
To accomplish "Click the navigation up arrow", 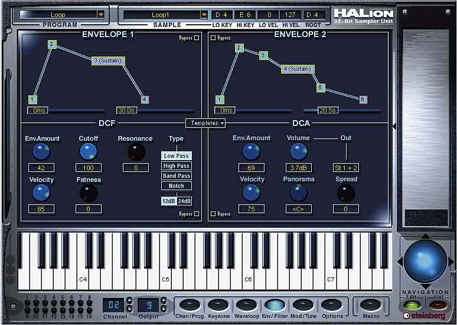I will coord(425,236).
